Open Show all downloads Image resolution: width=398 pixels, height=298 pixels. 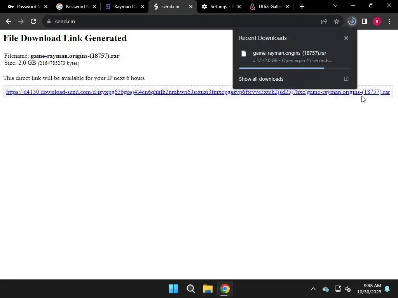261,79
